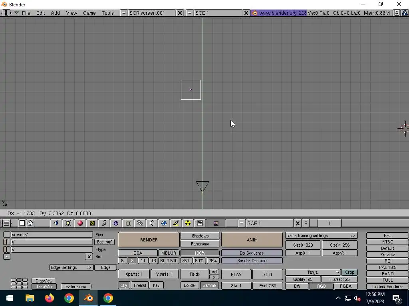
Task: Open the Edit buttons square icon
Action: pos(128,223)
